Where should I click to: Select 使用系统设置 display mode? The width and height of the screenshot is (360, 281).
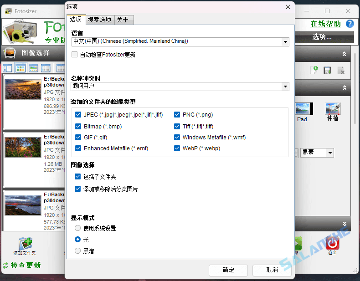coord(77,228)
